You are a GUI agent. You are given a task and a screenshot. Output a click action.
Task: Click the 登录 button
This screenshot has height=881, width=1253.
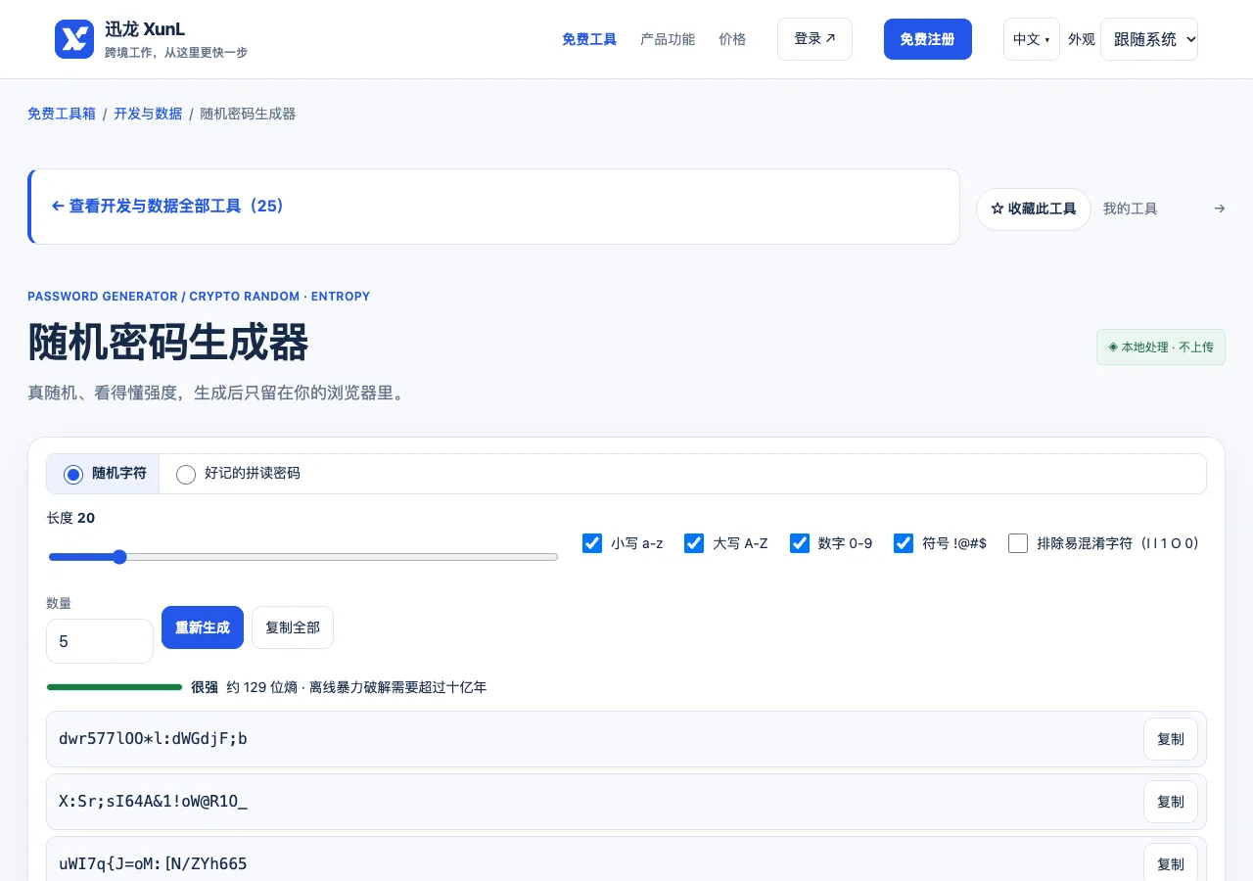tap(814, 39)
